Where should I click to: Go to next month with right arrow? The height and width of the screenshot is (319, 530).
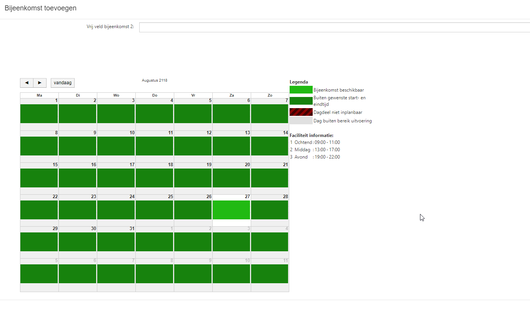[40, 83]
